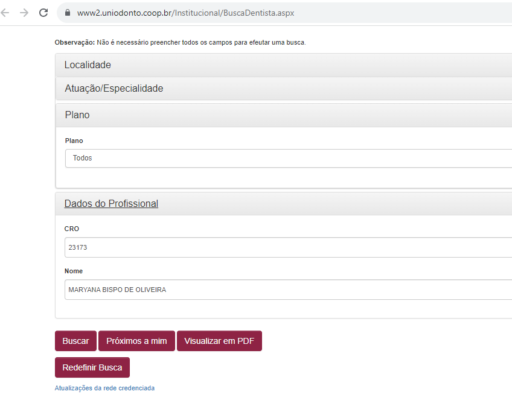Click the CRO field label
The width and height of the screenshot is (512, 400).
(x=71, y=229)
